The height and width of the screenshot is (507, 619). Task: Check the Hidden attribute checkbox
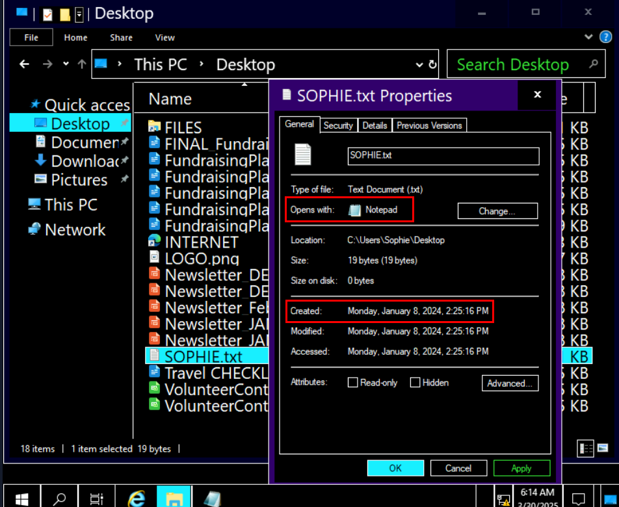click(415, 383)
